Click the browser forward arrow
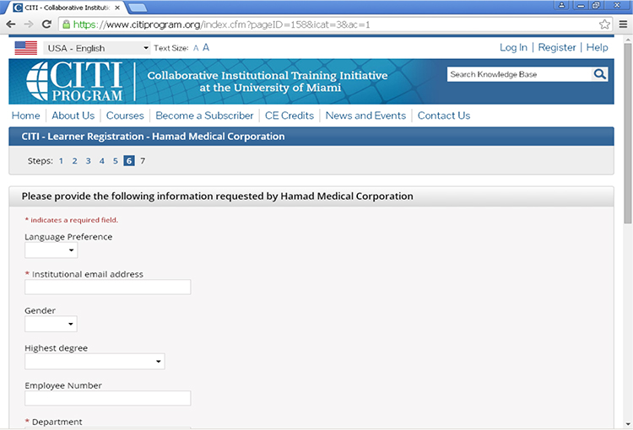 coord(29,24)
